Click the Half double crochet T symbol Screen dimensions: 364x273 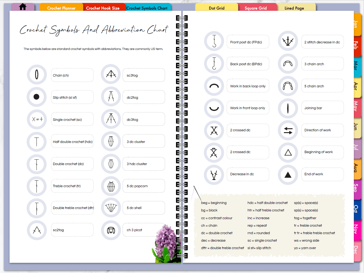36,141
